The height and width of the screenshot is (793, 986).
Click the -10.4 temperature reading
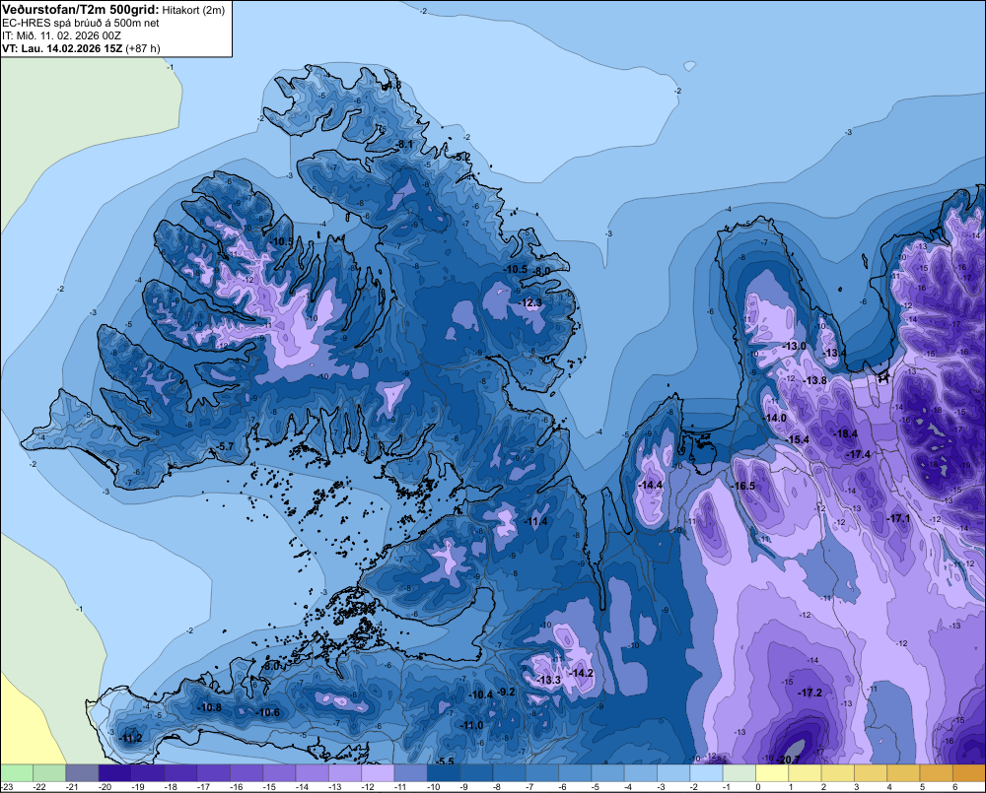pyautogui.click(x=482, y=694)
